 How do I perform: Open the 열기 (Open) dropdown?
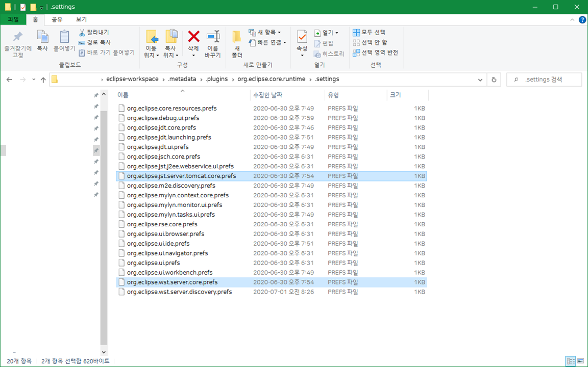[x=326, y=33]
